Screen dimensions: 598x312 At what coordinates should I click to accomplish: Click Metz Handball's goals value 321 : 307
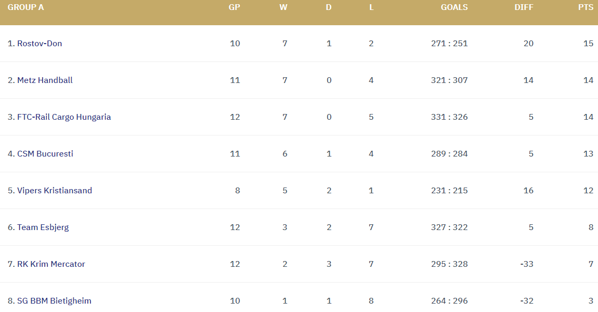click(449, 80)
